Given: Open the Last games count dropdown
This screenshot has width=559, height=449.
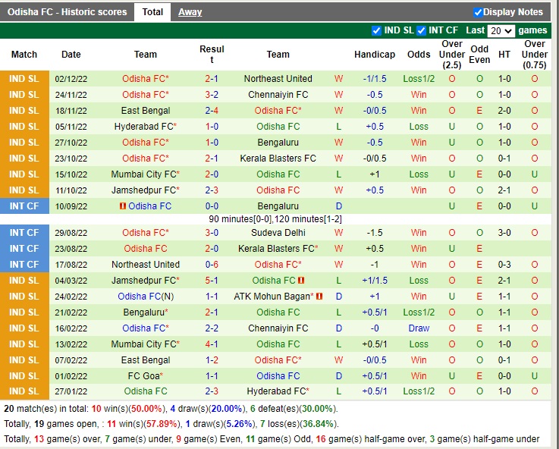Looking at the screenshot, I should (x=501, y=31).
